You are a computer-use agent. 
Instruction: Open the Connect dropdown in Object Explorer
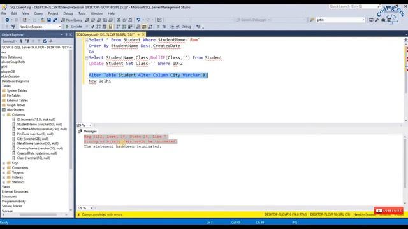pyautogui.click(x=10, y=41)
